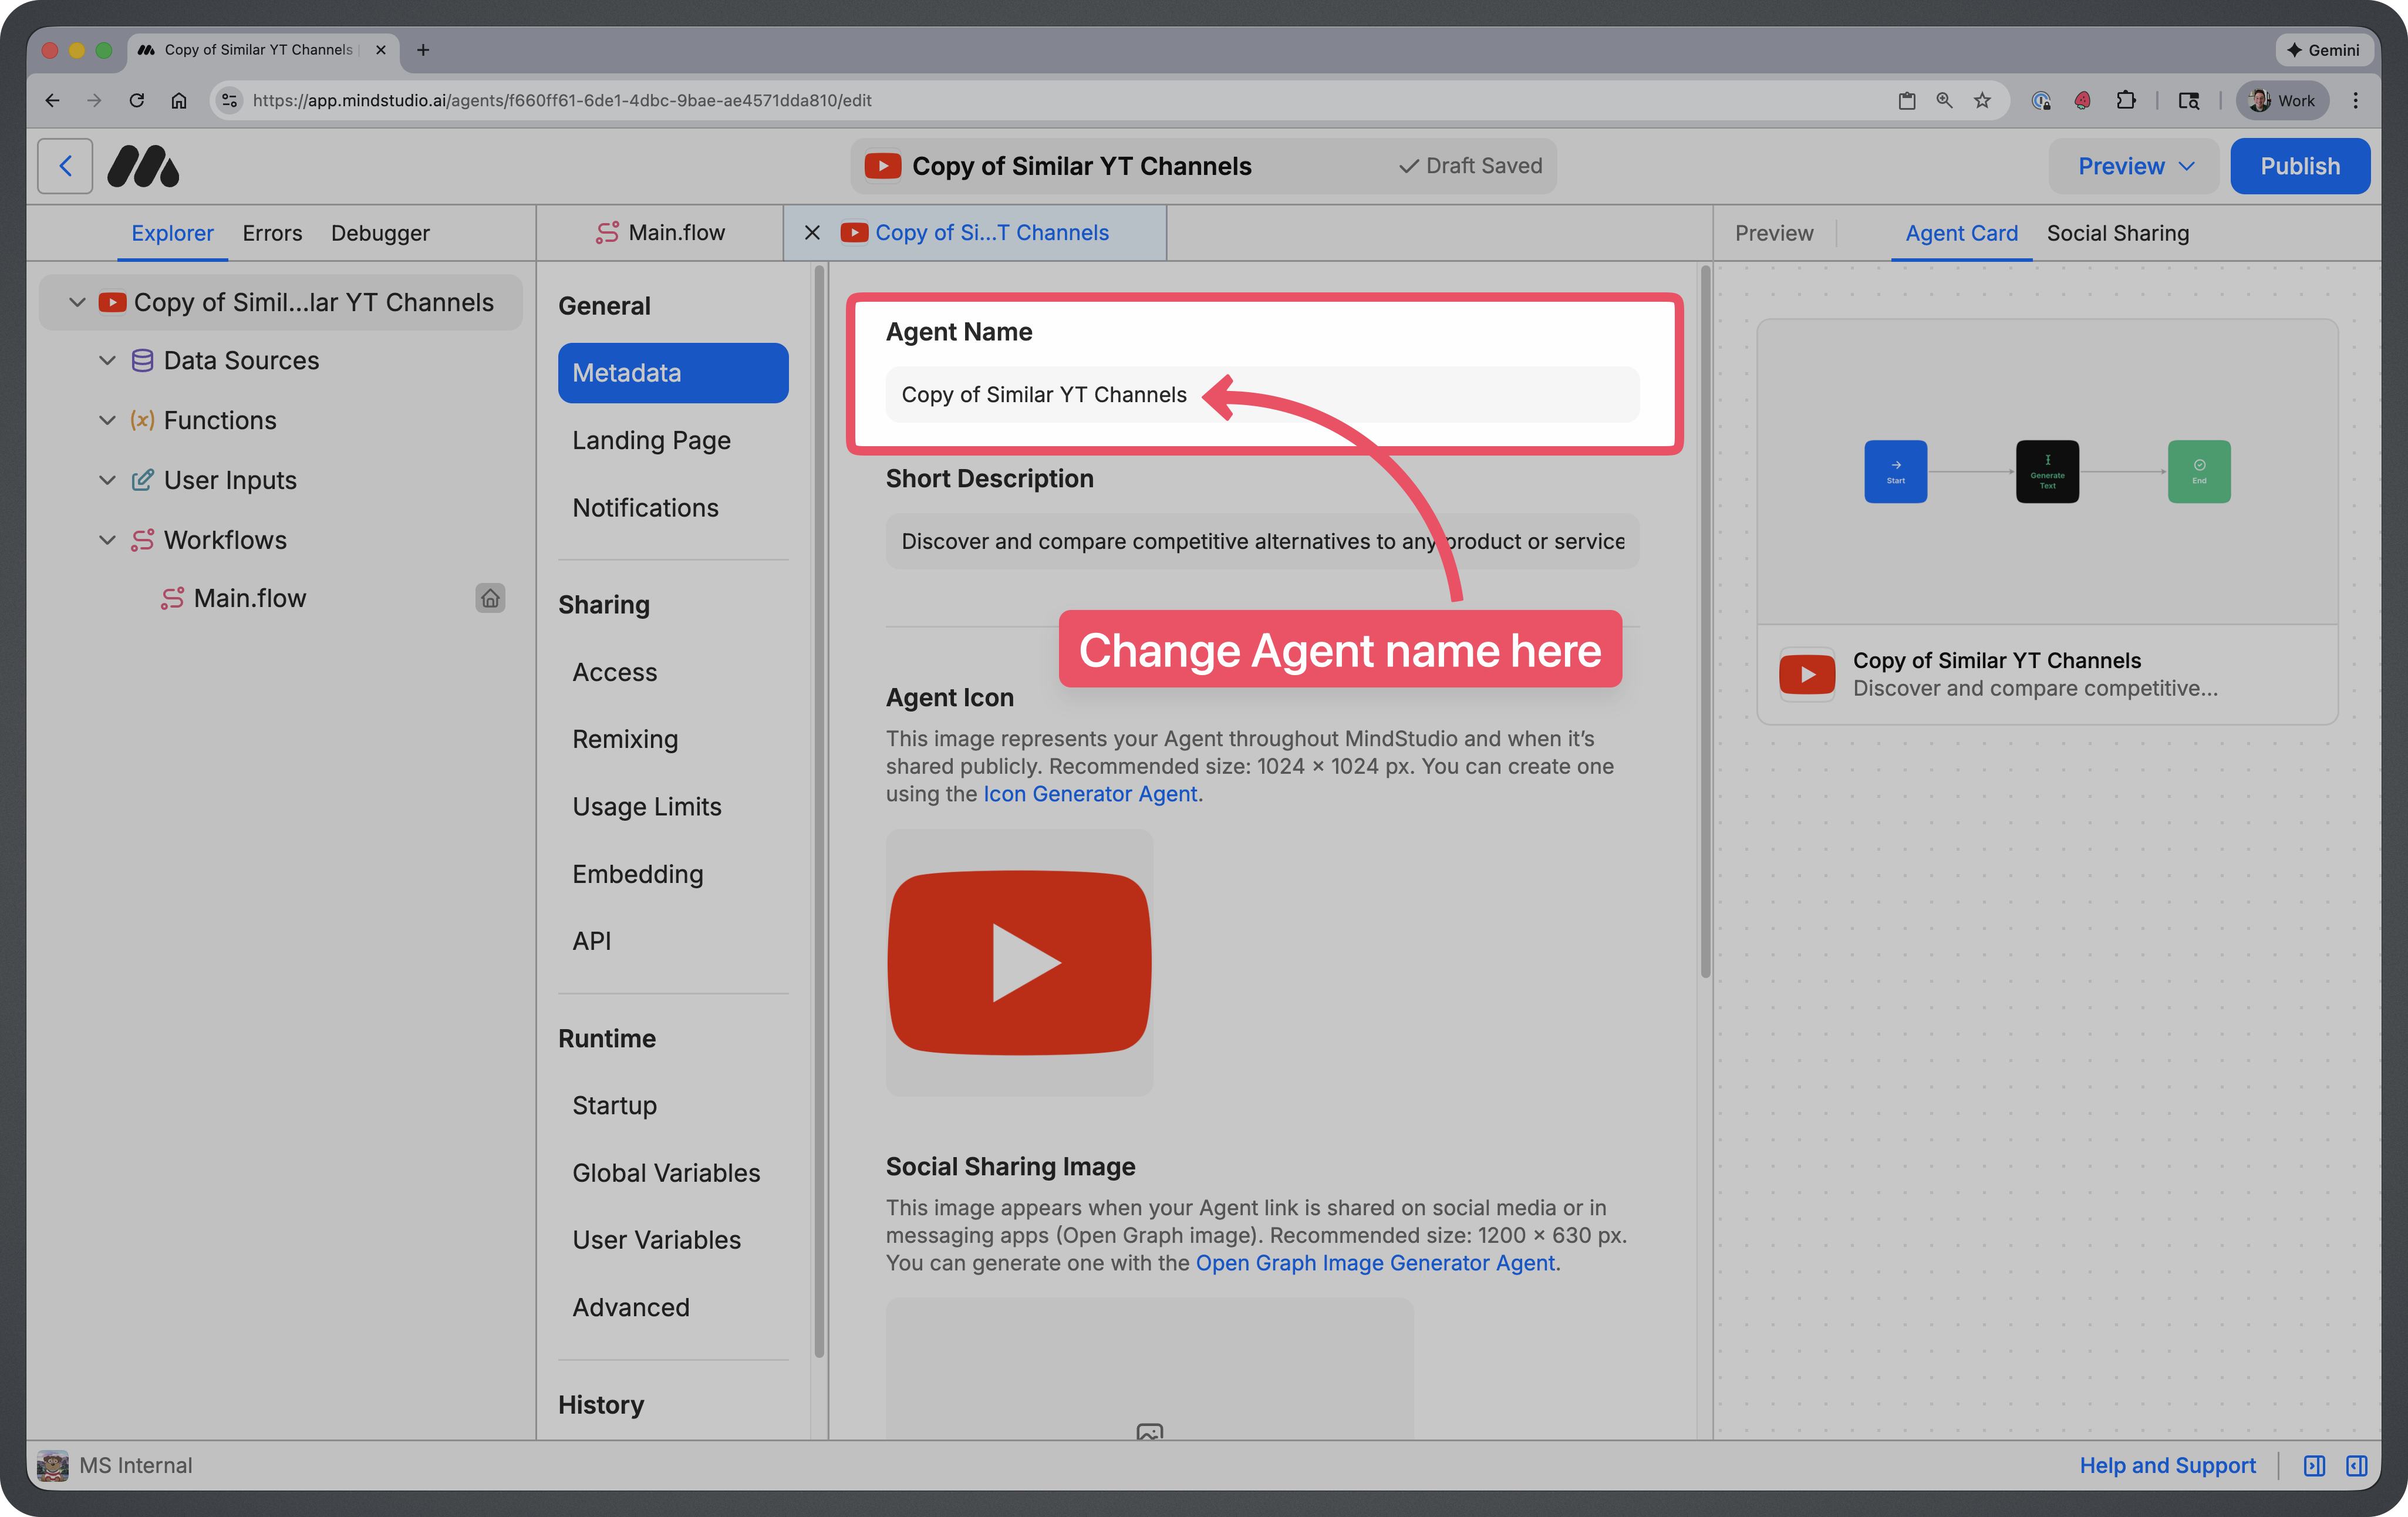This screenshot has width=2408, height=1517.
Task: Switch to the Social Sharing tab
Action: (x=2117, y=233)
